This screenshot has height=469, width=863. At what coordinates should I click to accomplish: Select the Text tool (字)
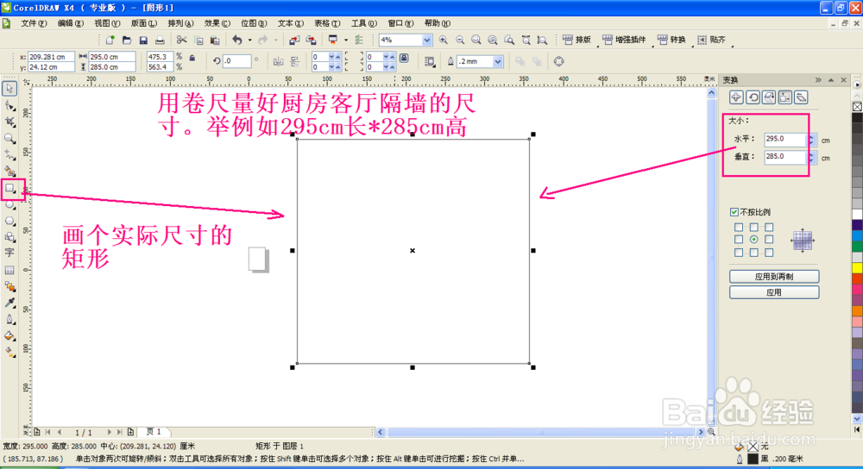coord(9,253)
